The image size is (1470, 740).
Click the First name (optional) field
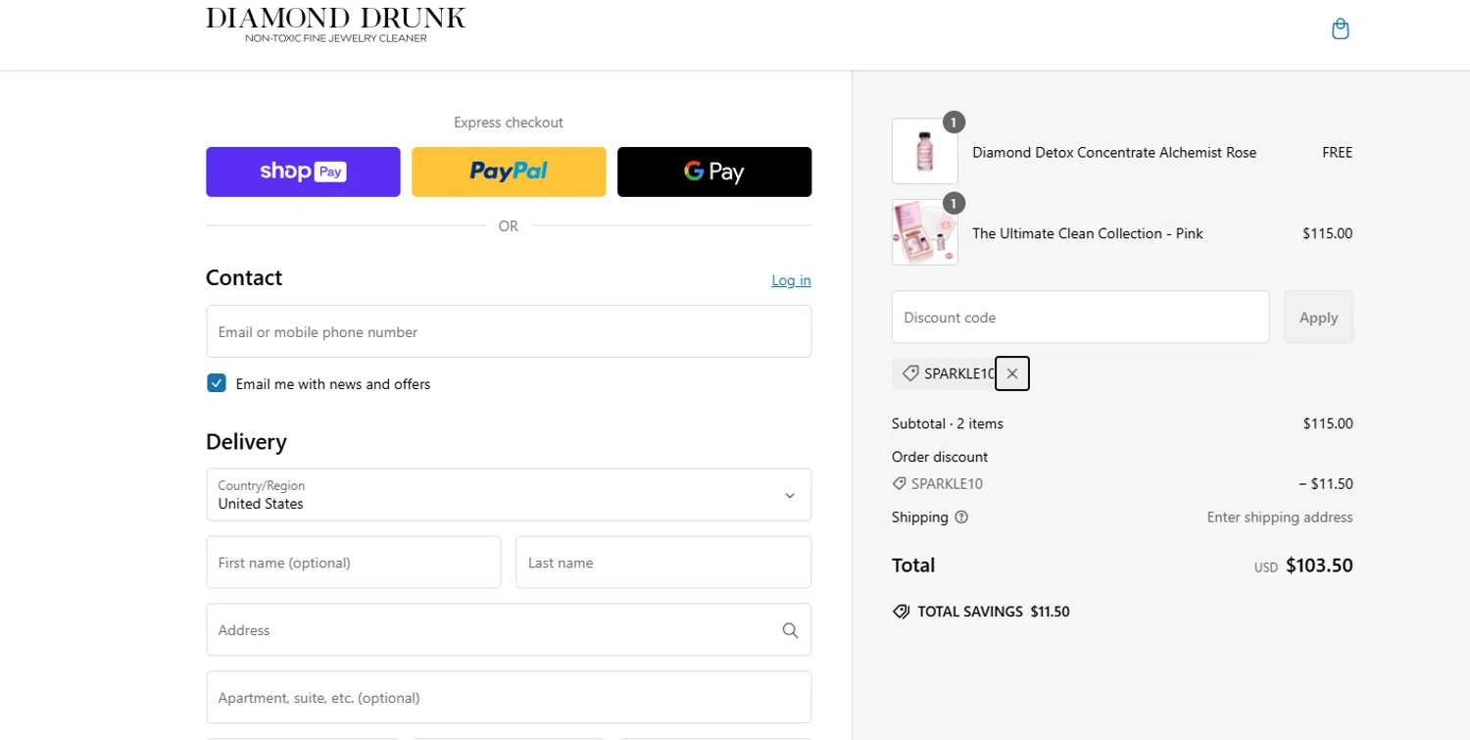tap(354, 562)
